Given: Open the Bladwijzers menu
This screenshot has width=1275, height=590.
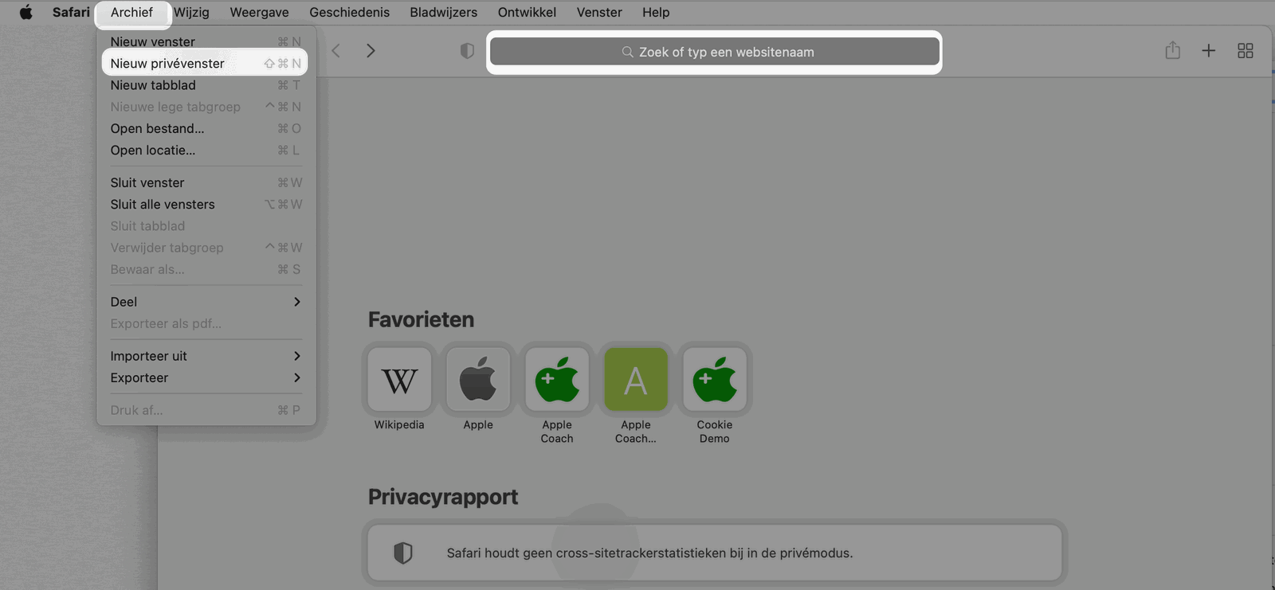Looking at the screenshot, I should 443,12.
